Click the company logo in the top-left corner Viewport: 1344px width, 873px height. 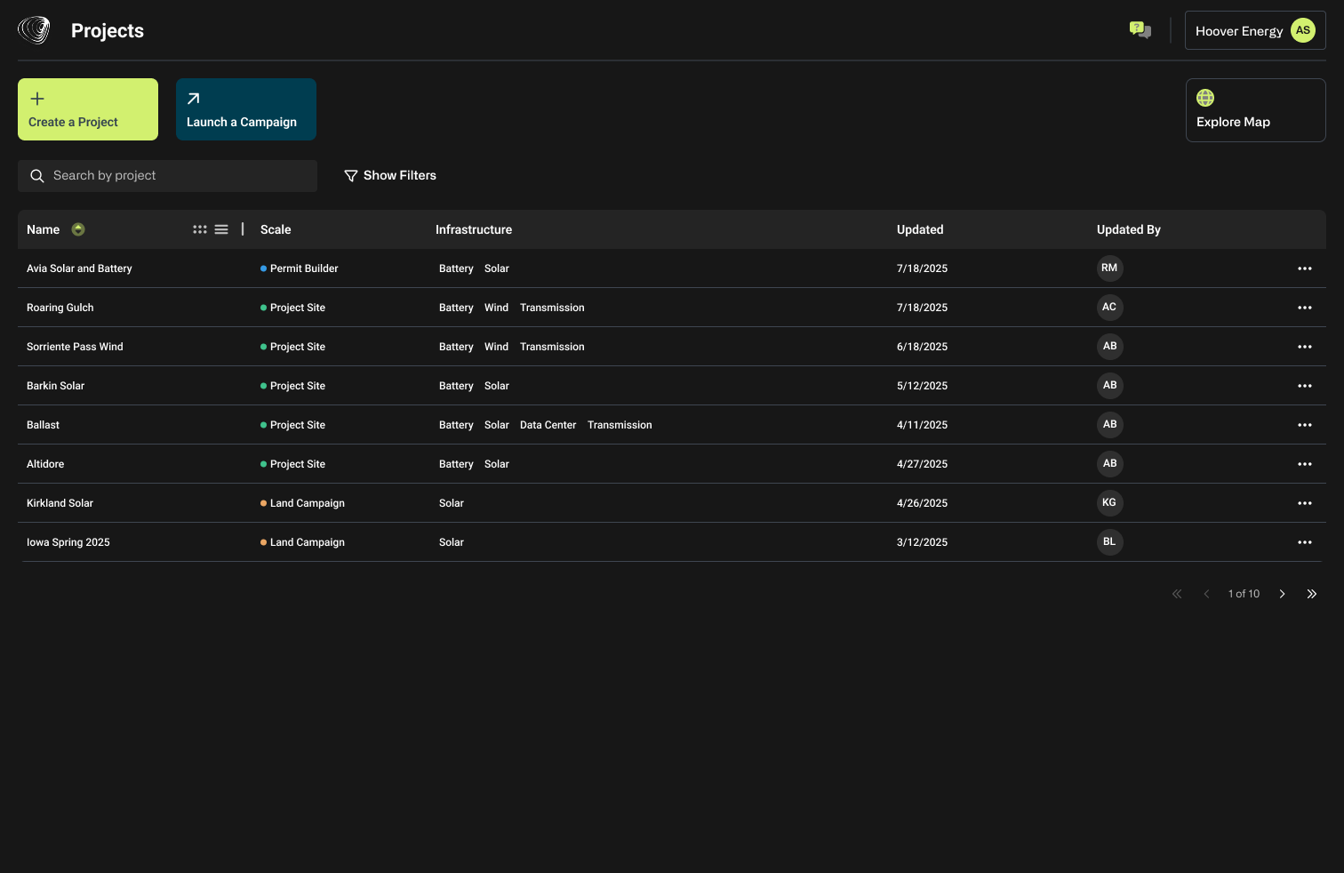33,29
